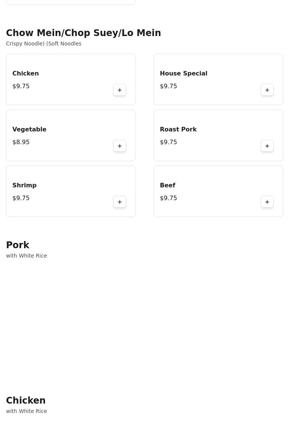
Task: Click the Chicken section heading at bottom
Action: 26,401
